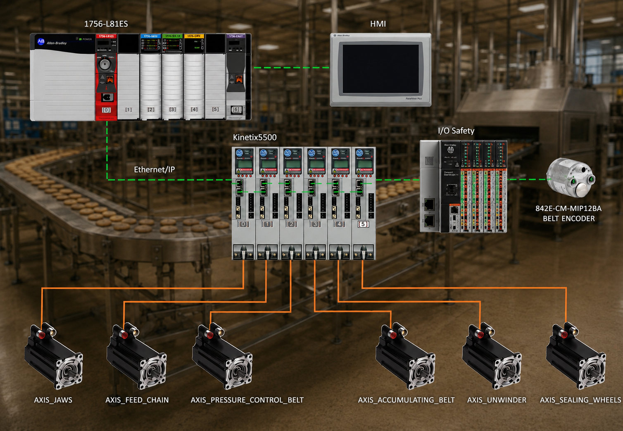Click the LCD display on Kinetix drive [3]

point(316,164)
